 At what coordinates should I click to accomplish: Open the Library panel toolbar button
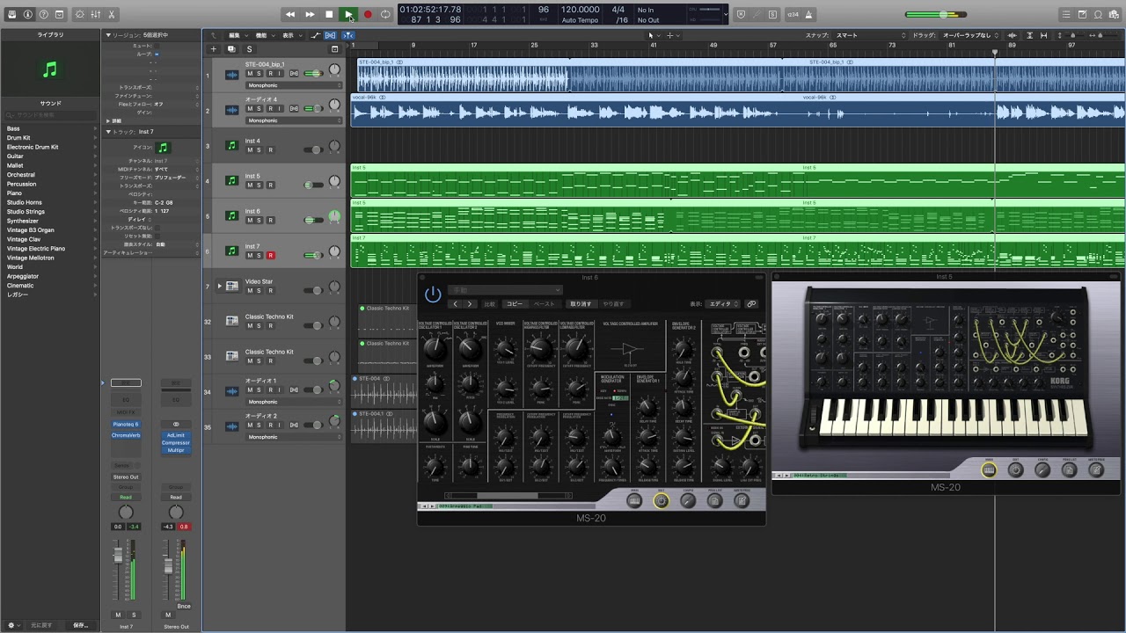13,15
